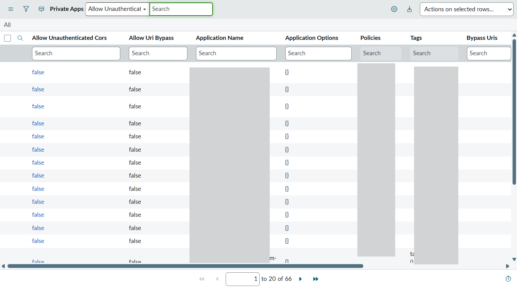Open the hamburger navigation menu
The image size is (517, 288).
click(11, 9)
